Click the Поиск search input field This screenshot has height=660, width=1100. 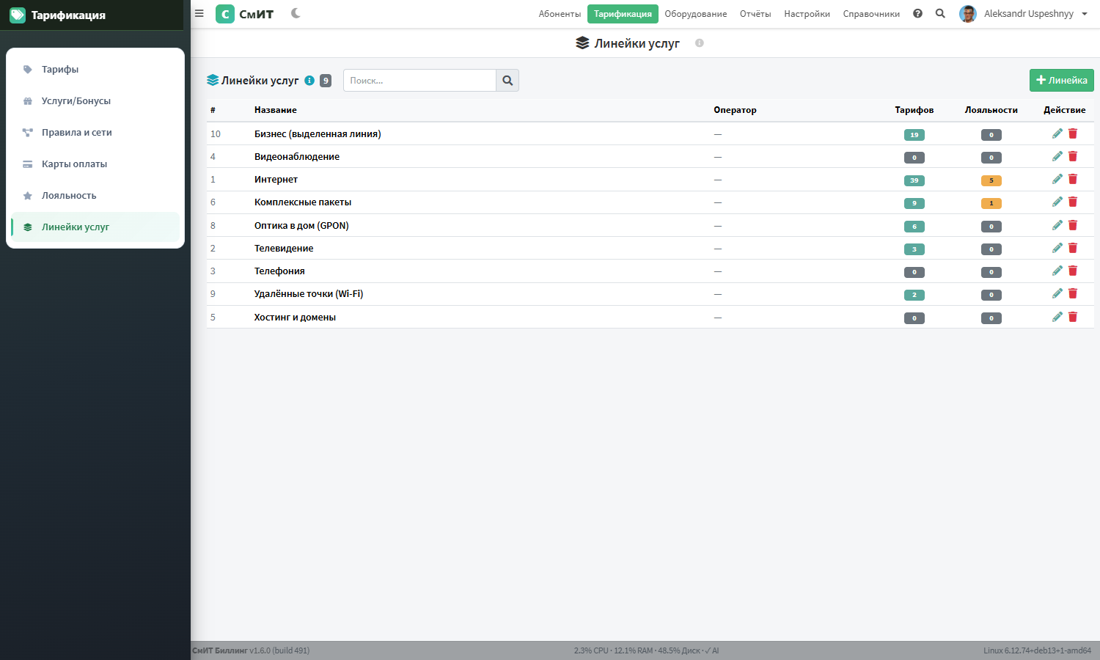coord(419,81)
